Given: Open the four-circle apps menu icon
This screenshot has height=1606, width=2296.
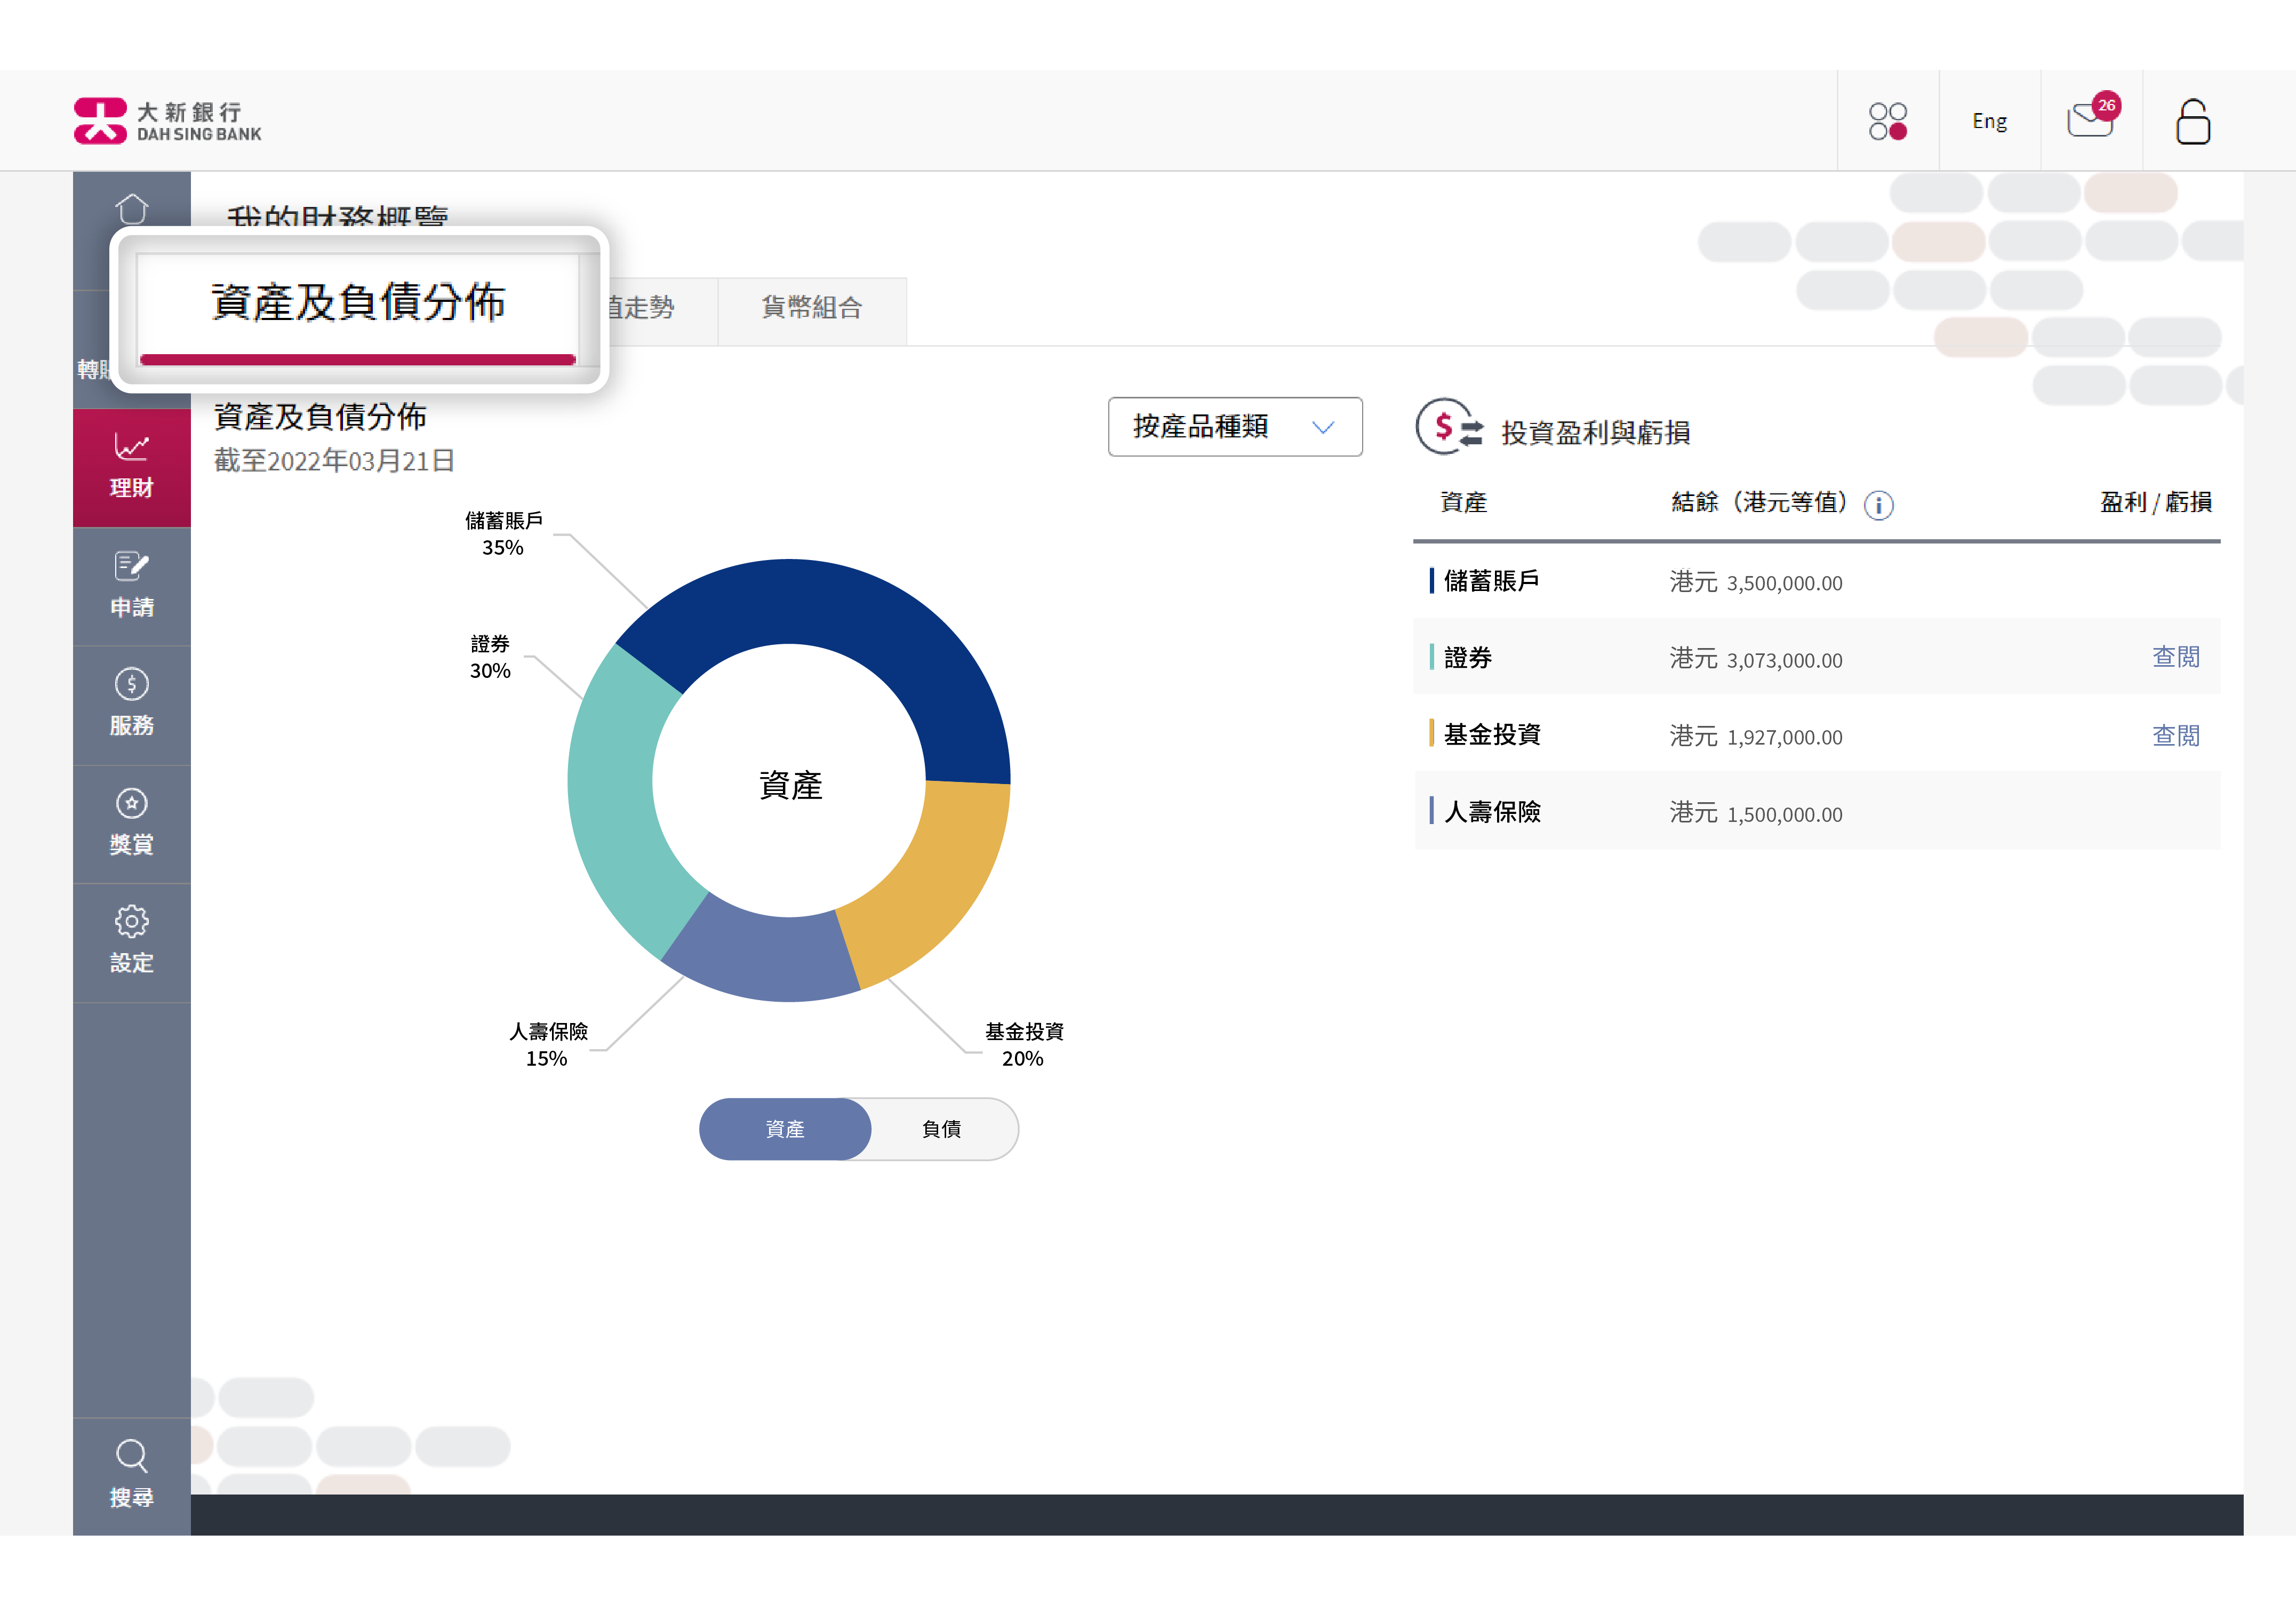Looking at the screenshot, I should tap(1887, 121).
